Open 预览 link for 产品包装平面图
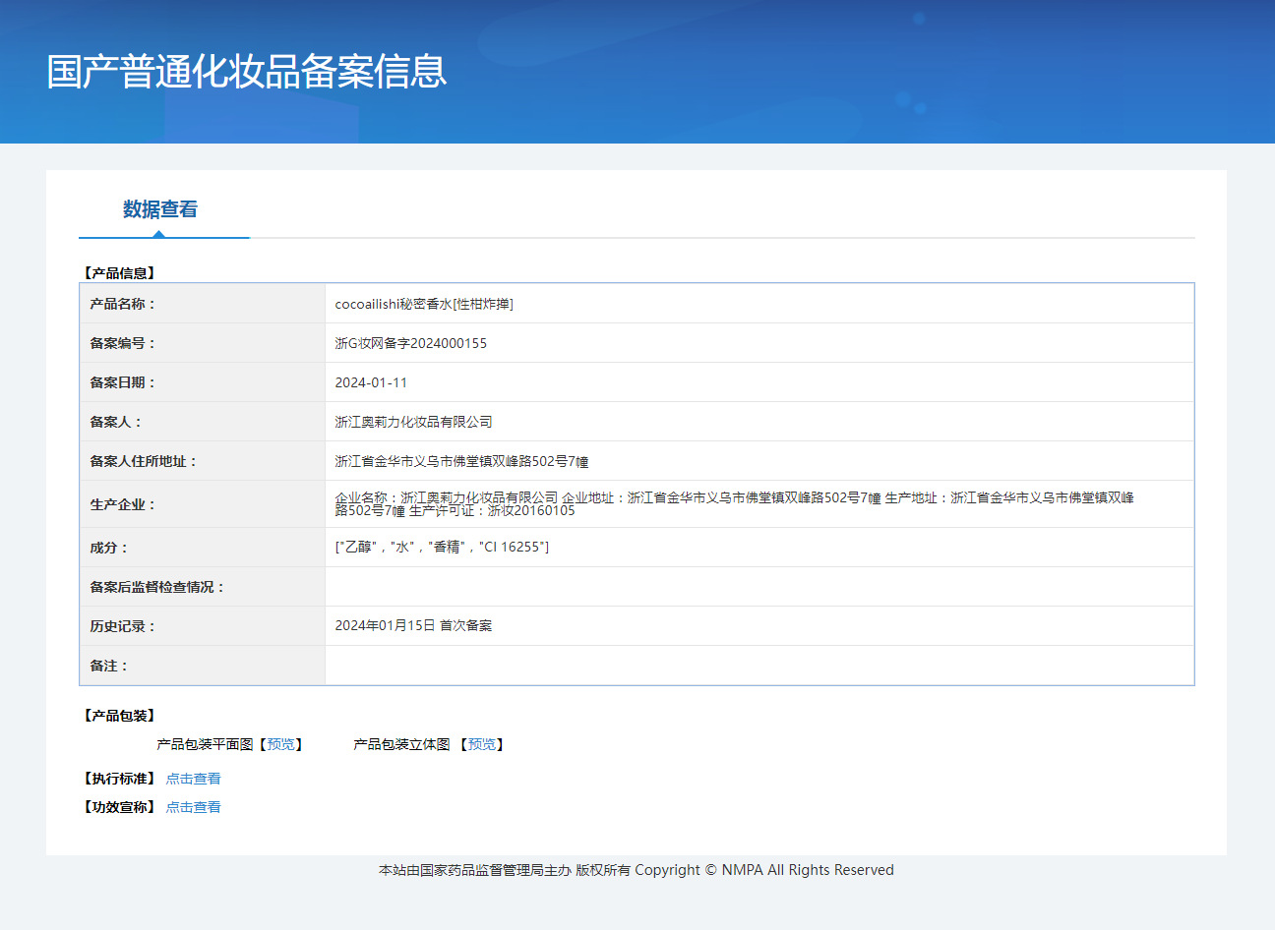Image resolution: width=1275 pixels, height=930 pixels. (x=281, y=744)
